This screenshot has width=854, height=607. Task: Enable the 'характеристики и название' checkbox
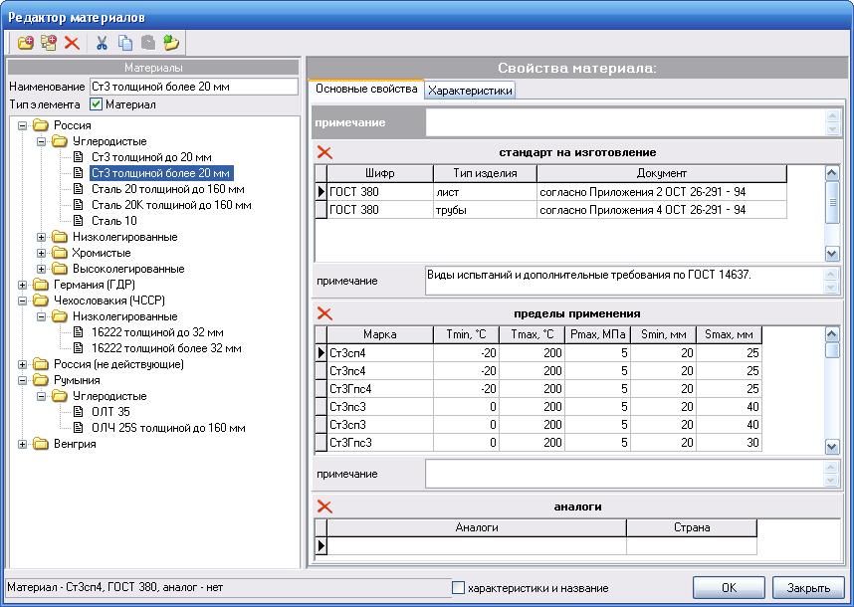pos(459,588)
